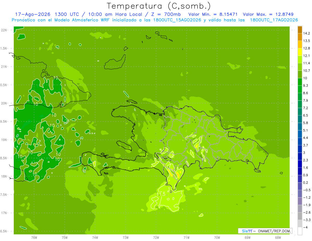Click the "11.5" contour label south of Hispaniola
312x241 pixels.
[161, 194]
